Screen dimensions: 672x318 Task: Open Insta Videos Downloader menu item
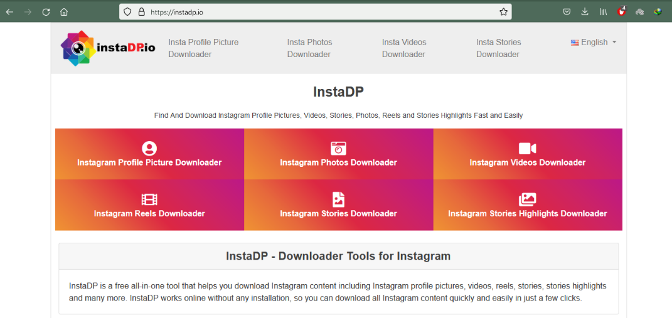pyautogui.click(x=404, y=48)
